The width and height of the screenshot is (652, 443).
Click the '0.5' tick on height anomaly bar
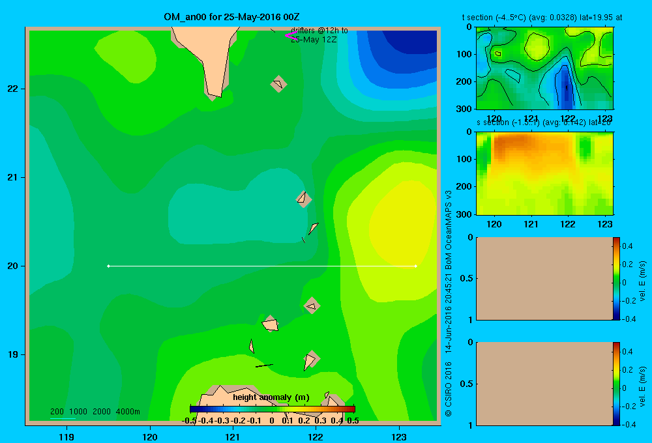(353, 421)
